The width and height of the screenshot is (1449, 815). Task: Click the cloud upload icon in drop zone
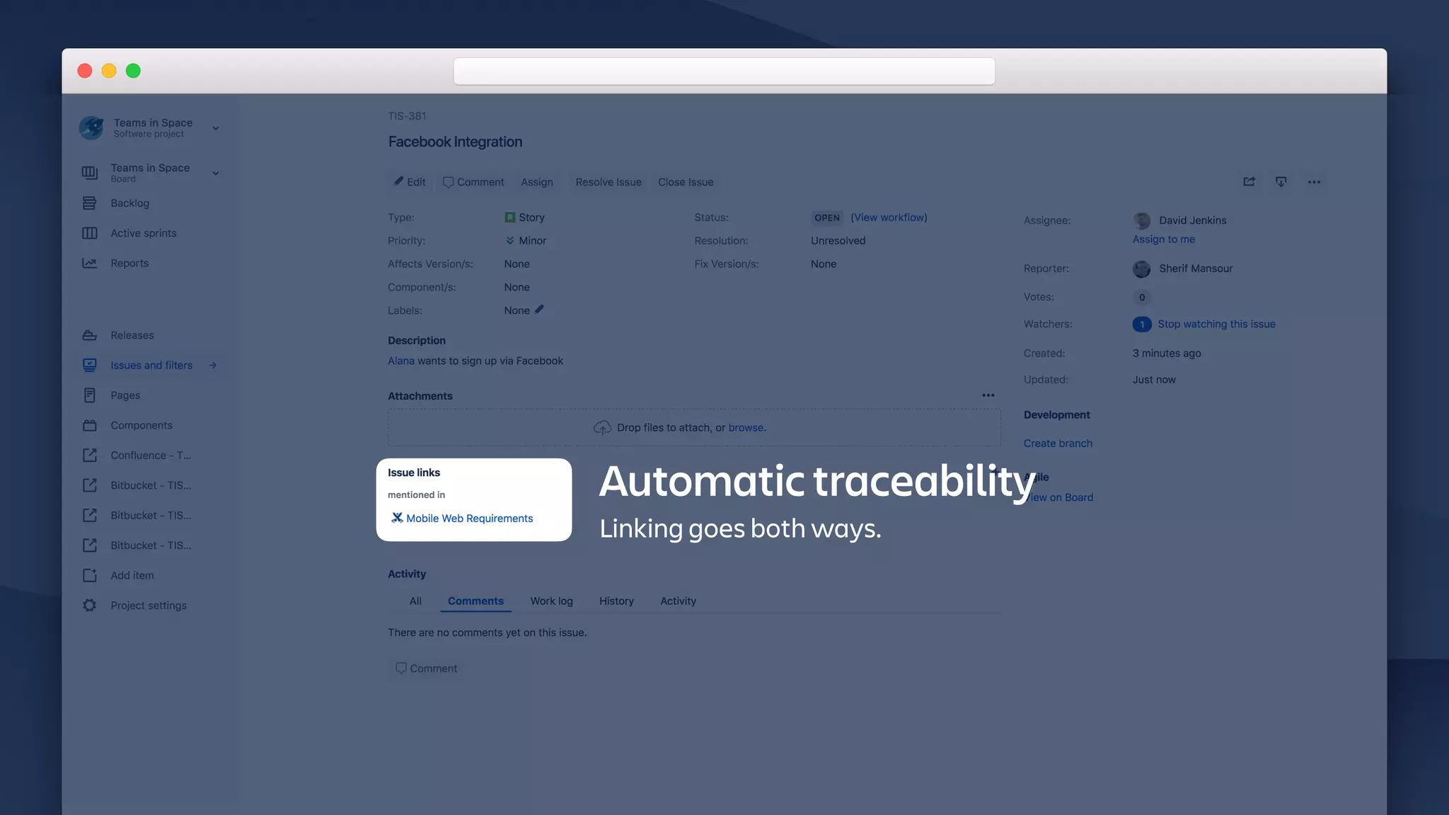602,427
